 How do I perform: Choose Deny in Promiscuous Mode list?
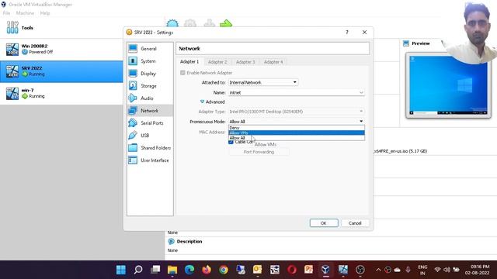(297, 128)
